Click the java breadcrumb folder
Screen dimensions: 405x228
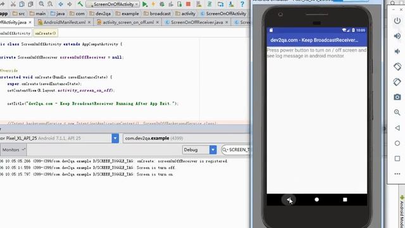(58, 13)
